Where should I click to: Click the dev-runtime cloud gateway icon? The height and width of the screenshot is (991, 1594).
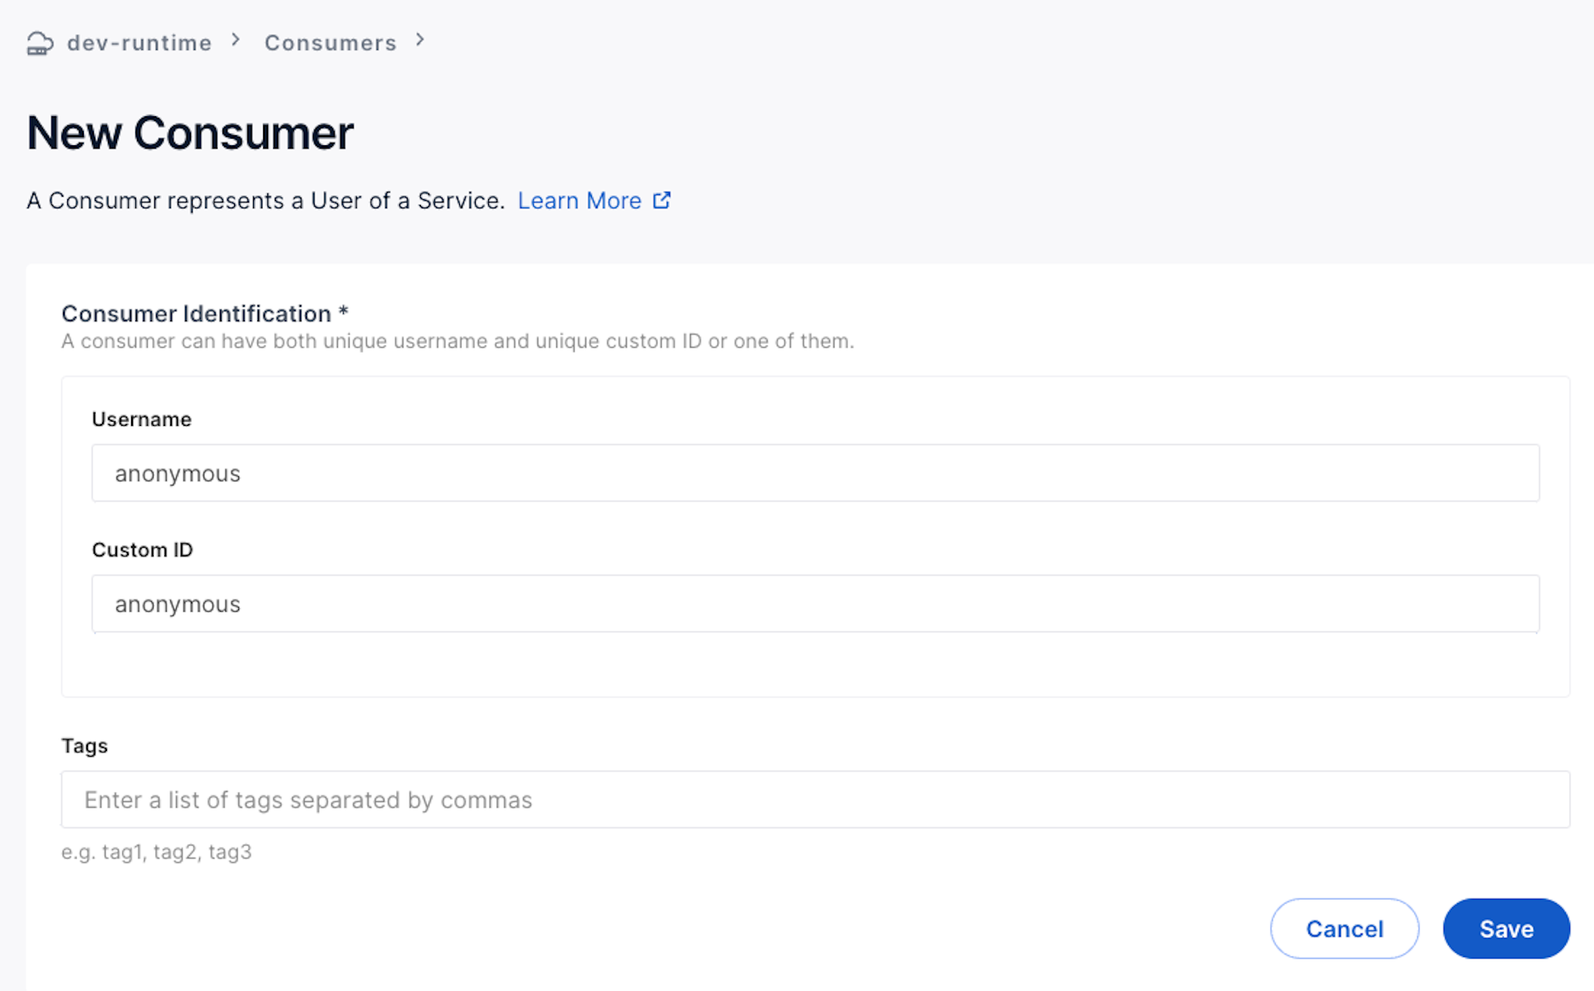pos(40,42)
